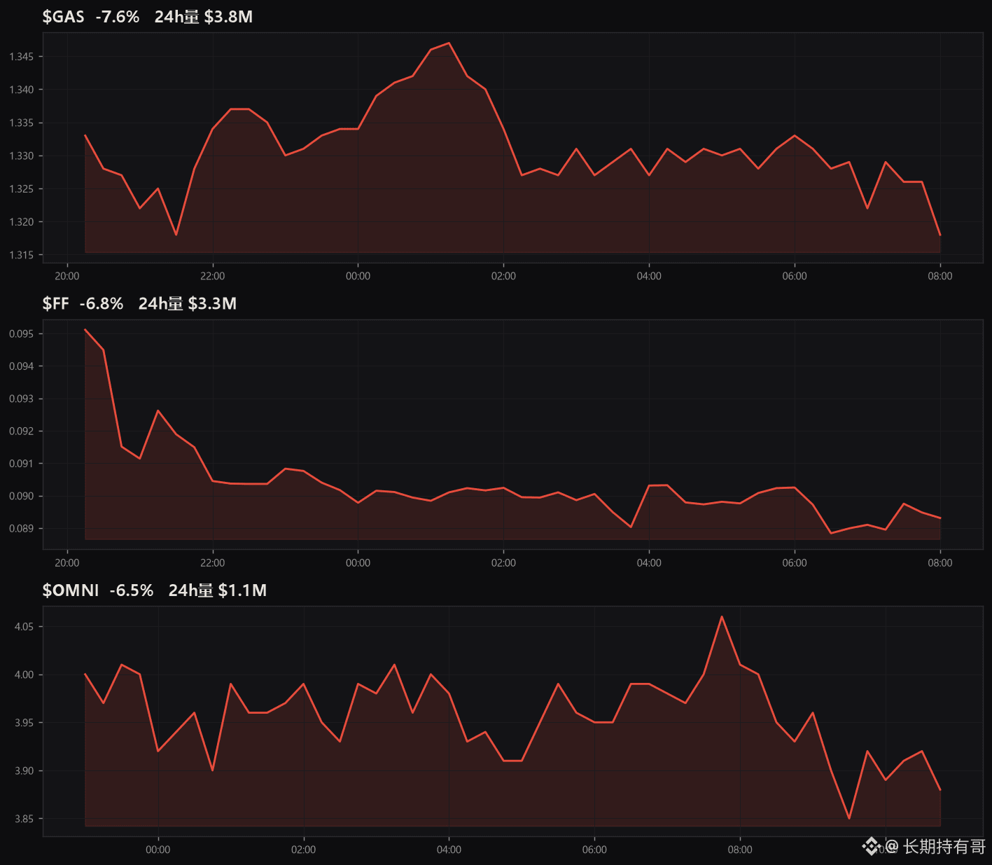Click the 0.090 price axis label
This screenshot has width=992, height=865.
tap(22, 497)
